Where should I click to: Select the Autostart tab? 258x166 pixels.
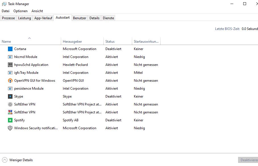[63, 18]
